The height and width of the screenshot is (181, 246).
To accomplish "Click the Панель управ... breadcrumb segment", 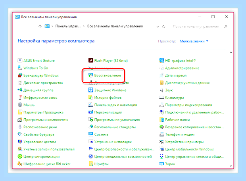I will (68, 26).
